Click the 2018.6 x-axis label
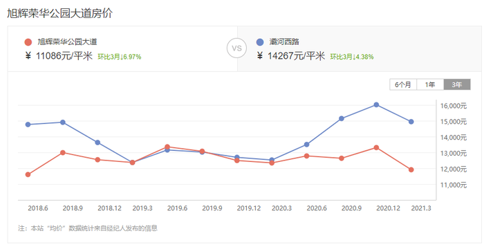Image resolution: width=484 pixels, height=249 pixels. point(38,208)
